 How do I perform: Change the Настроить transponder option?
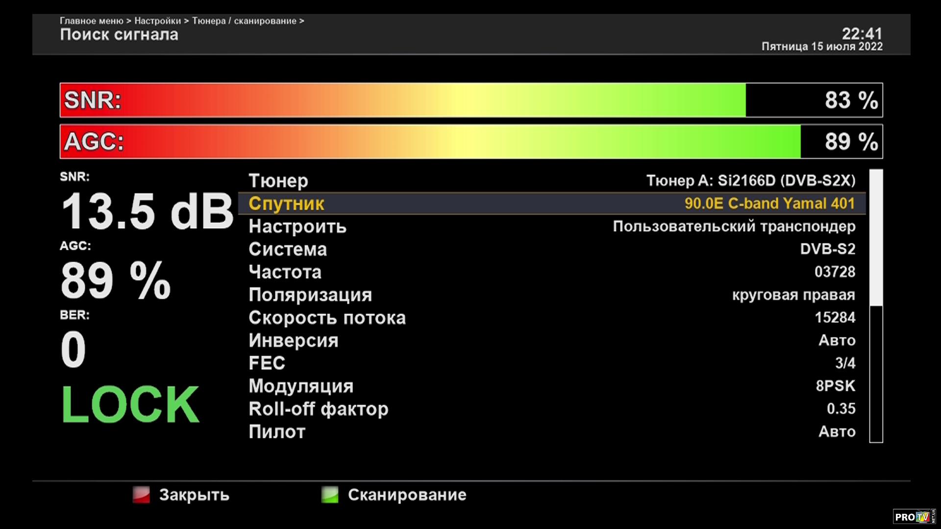point(734,226)
